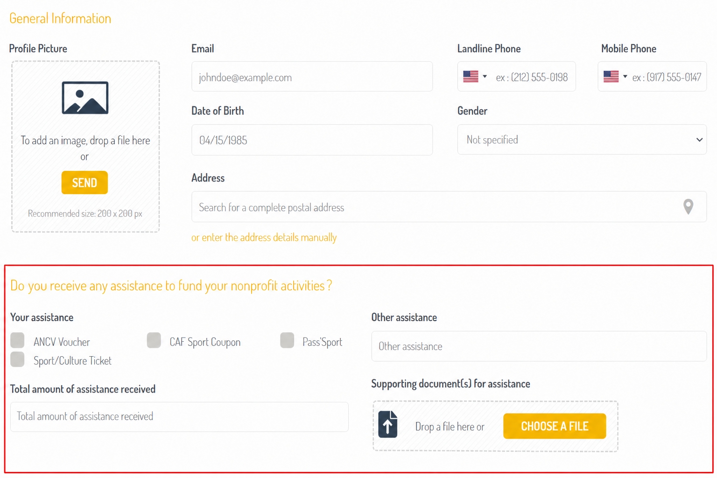Screen dimensions: 717x478
Task: Click the SEND button for profile picture
Action: 84,183
